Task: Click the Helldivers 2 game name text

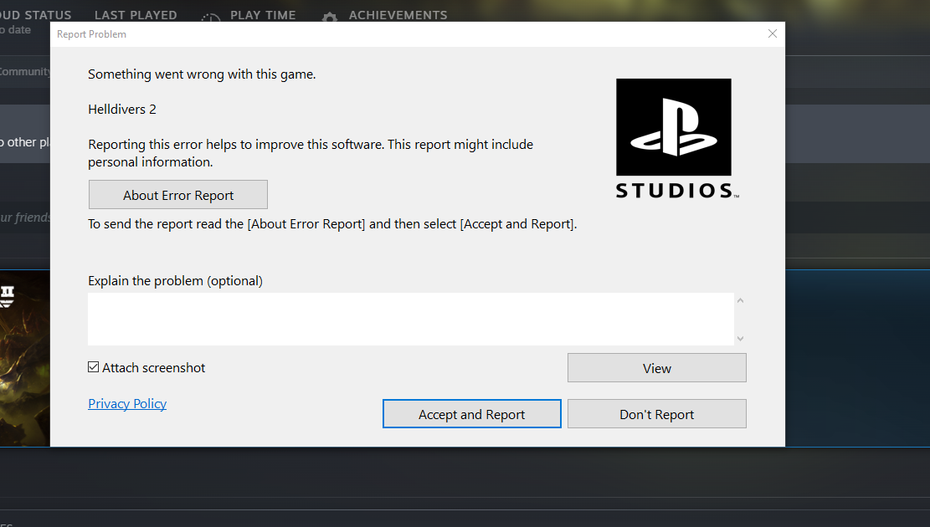Action: pyautogui.click(x=122, y=109)
